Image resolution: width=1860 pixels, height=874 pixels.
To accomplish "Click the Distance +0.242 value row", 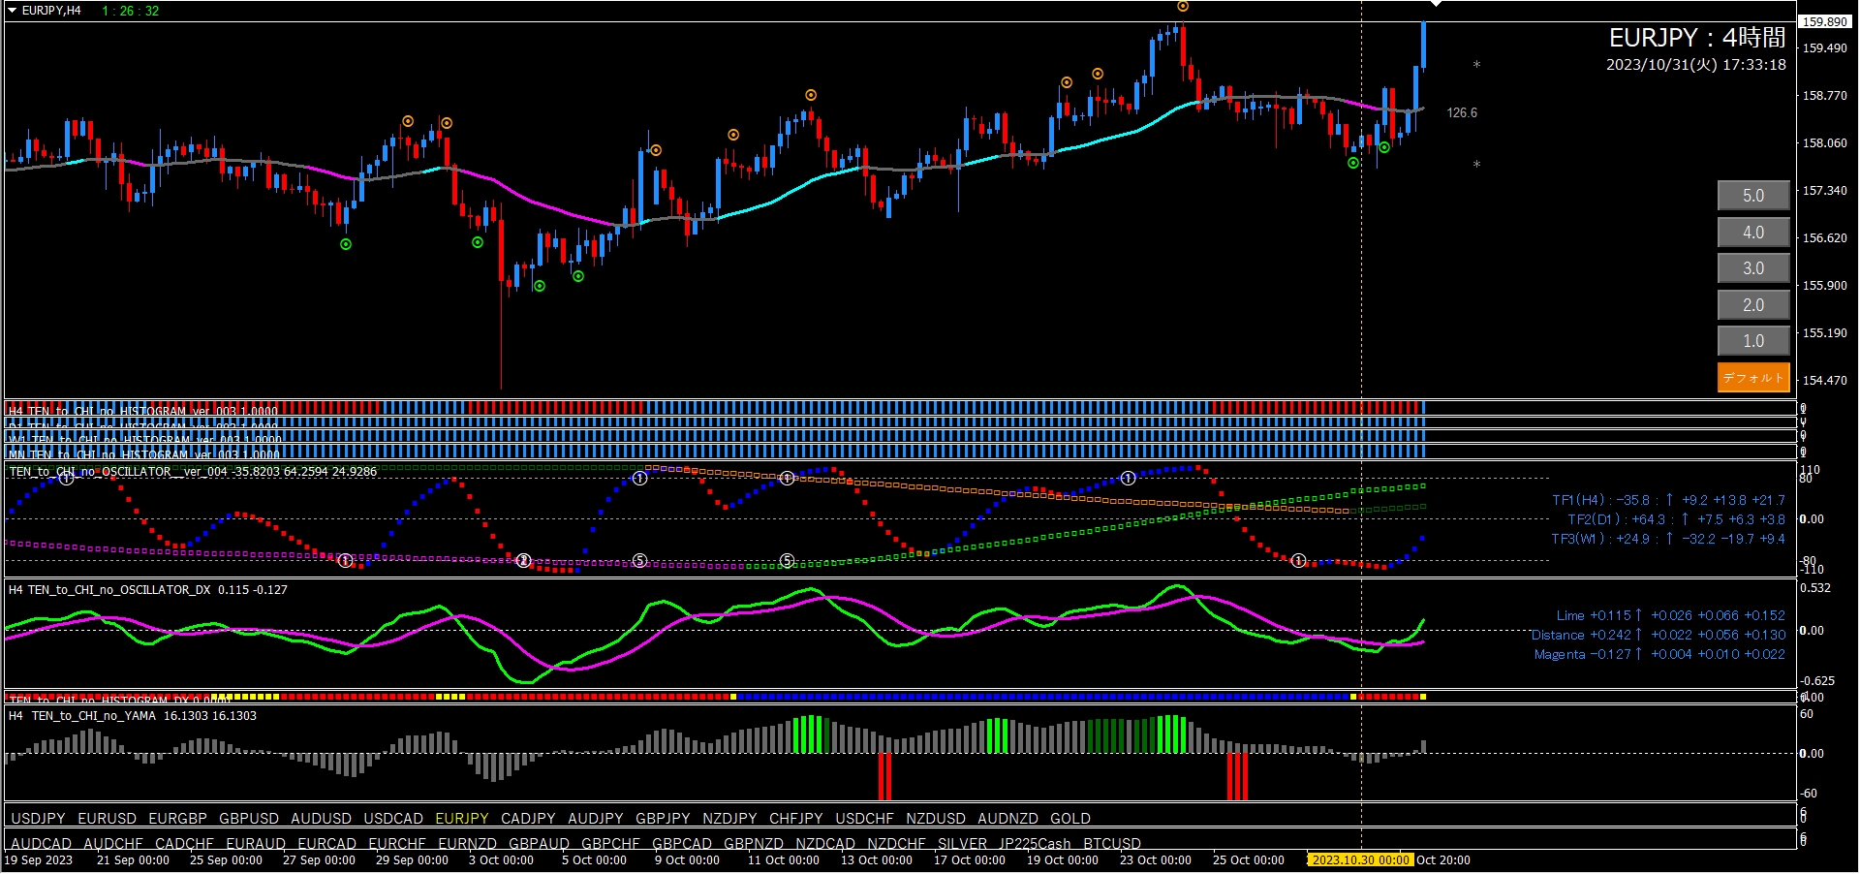I will pyautogui.click(x=1658, y=636).
